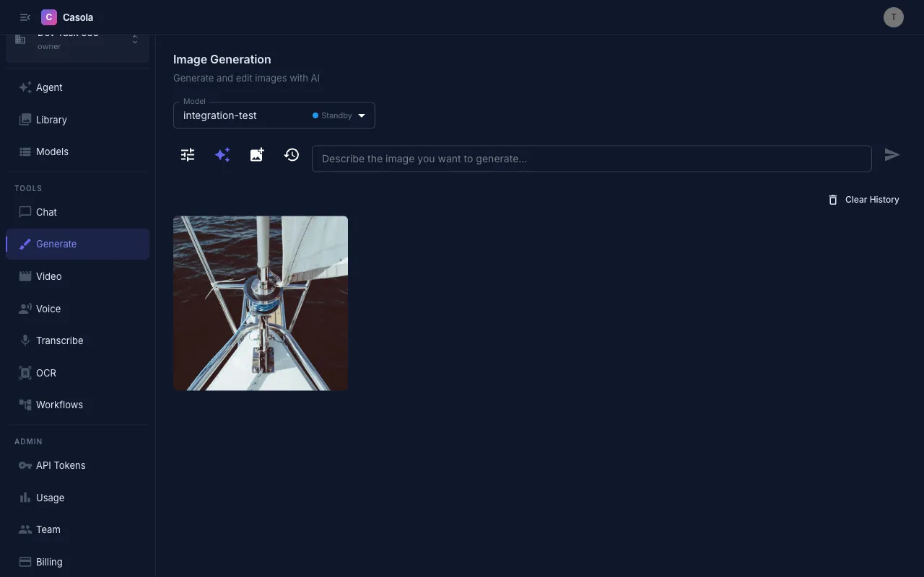Collapse the sidebar with the top-left icon
924x577 pixels.
click(25, 17)
